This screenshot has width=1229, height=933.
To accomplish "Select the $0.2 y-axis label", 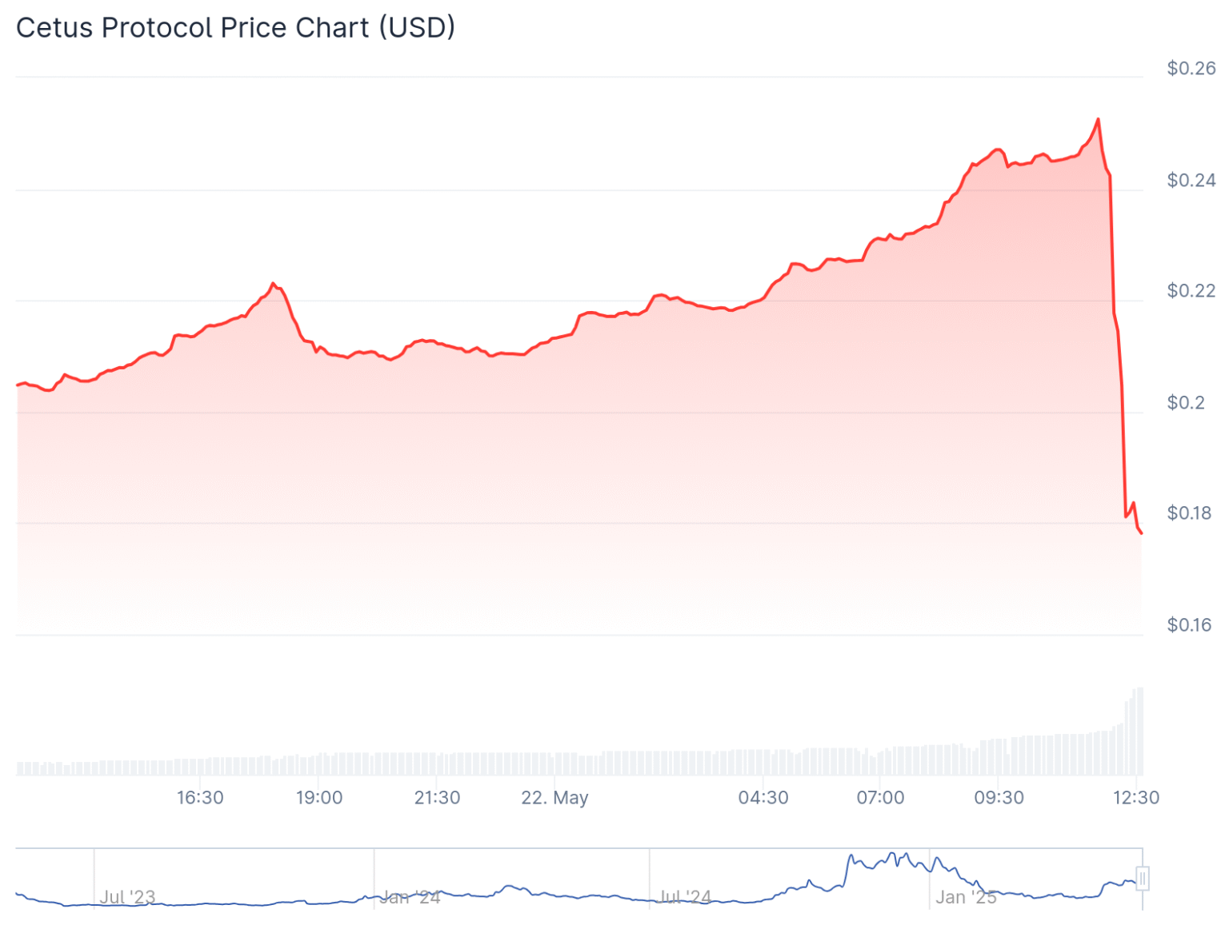I will click(1185, 403).
